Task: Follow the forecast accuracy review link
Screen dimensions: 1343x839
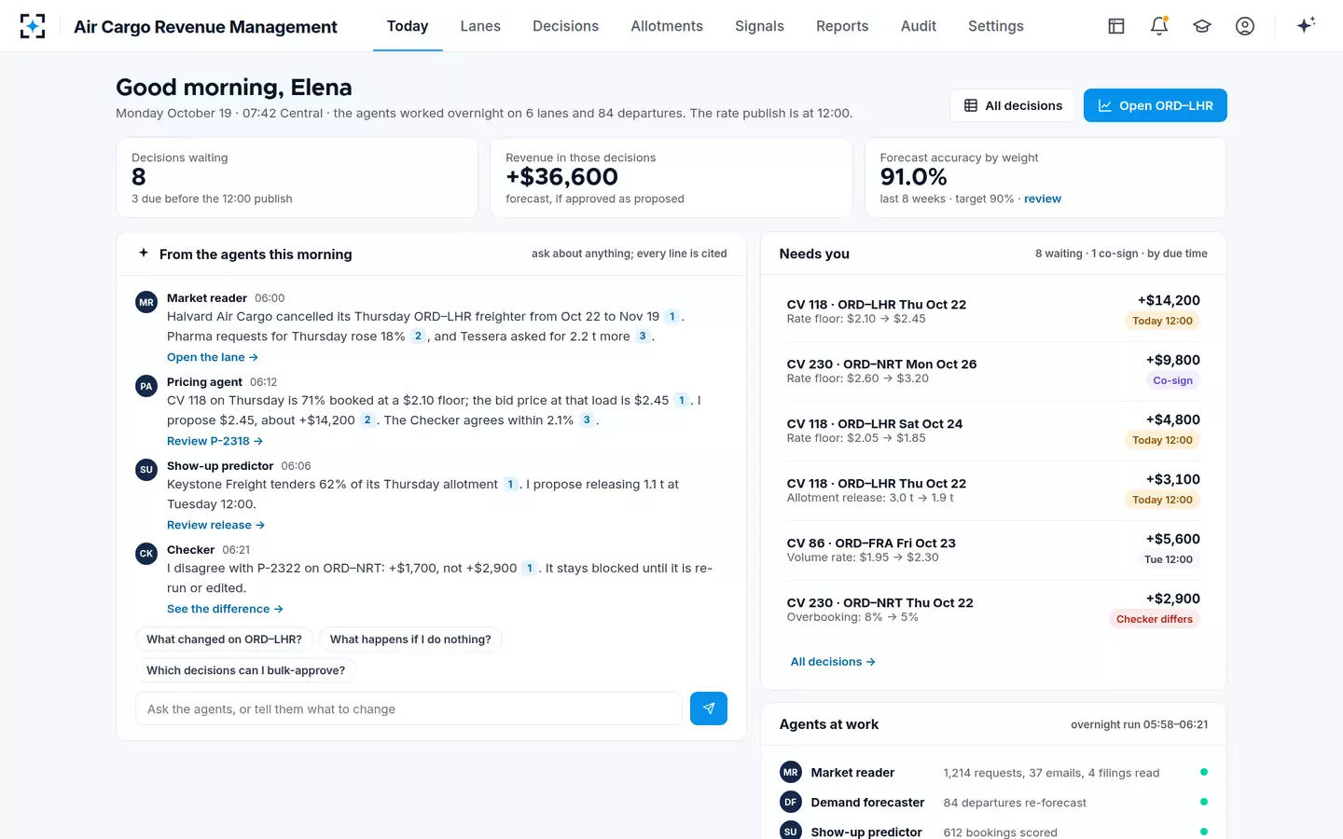Action: (x=1043, y=199)
